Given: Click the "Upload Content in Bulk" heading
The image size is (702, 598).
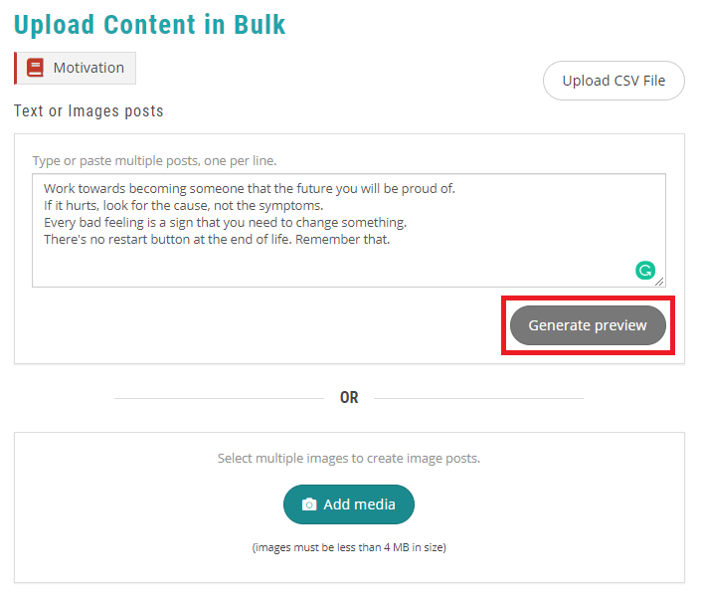Looking at the screenshot, I should tap(150, 25).
